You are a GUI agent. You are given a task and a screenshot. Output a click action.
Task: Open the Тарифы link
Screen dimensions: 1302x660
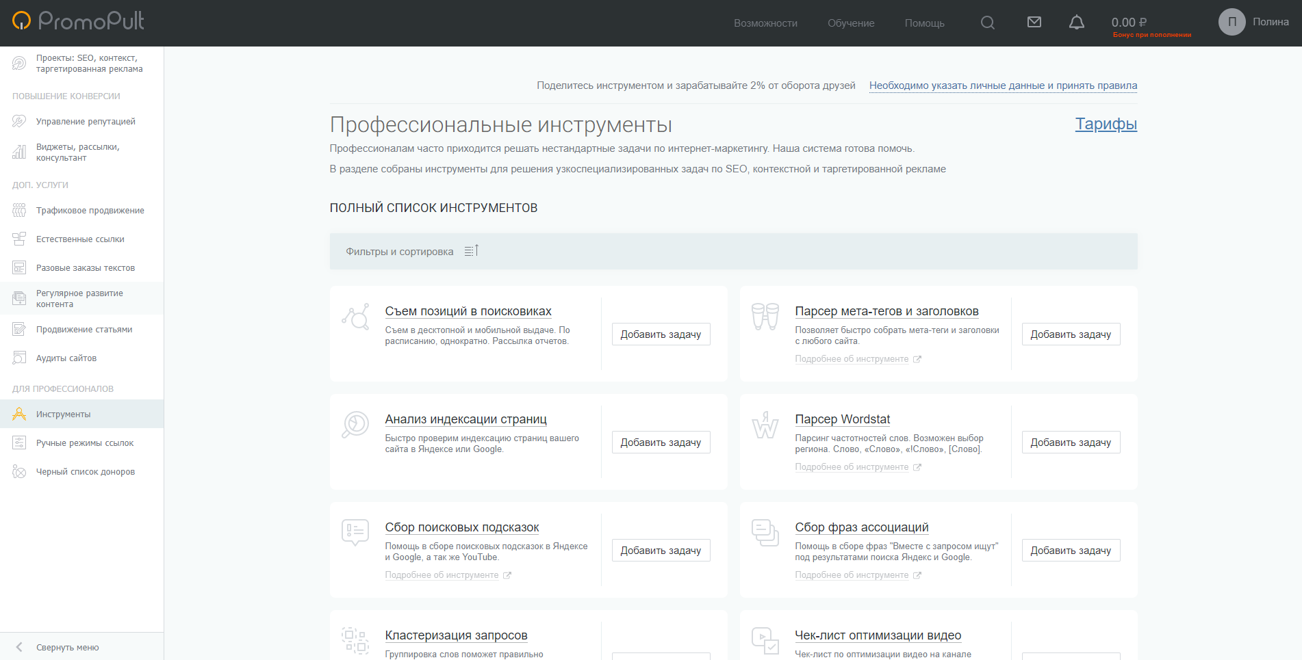1106,124
